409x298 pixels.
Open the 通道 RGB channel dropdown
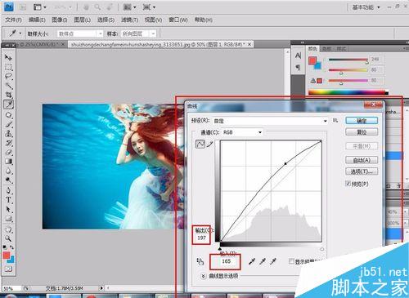[x=242, y=132]
